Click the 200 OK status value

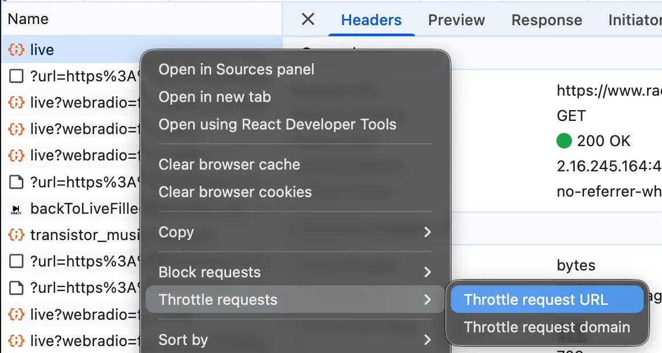(603, 141)
